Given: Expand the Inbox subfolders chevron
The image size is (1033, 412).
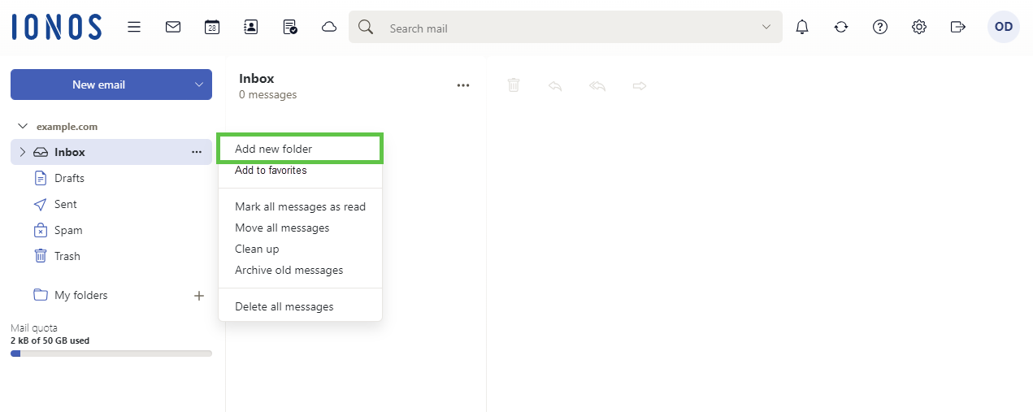Looking at the screenshot, I should click(x=22, y=152).
